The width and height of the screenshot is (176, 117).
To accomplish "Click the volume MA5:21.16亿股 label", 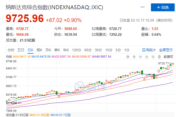I will coord(40,115).
